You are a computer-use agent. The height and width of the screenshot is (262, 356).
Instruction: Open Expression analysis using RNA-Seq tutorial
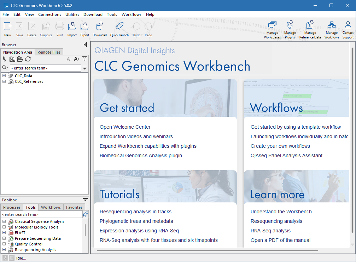click(x=139, y=231)
